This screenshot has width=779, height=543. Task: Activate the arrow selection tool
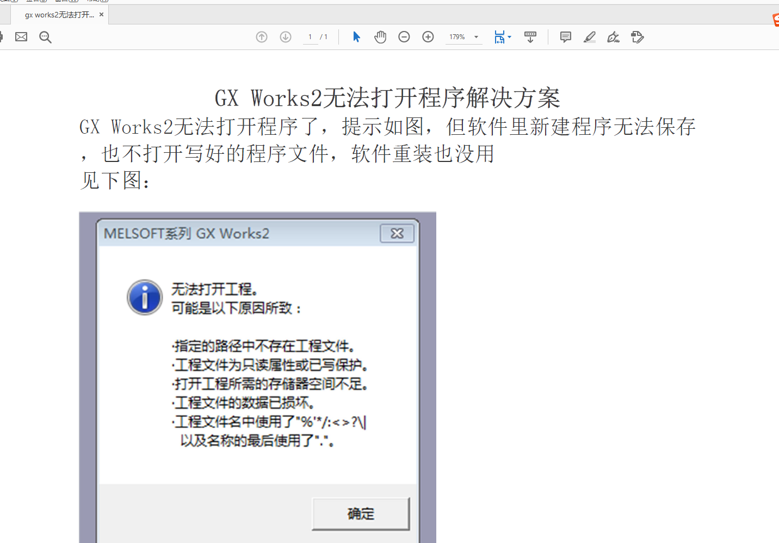356,37
